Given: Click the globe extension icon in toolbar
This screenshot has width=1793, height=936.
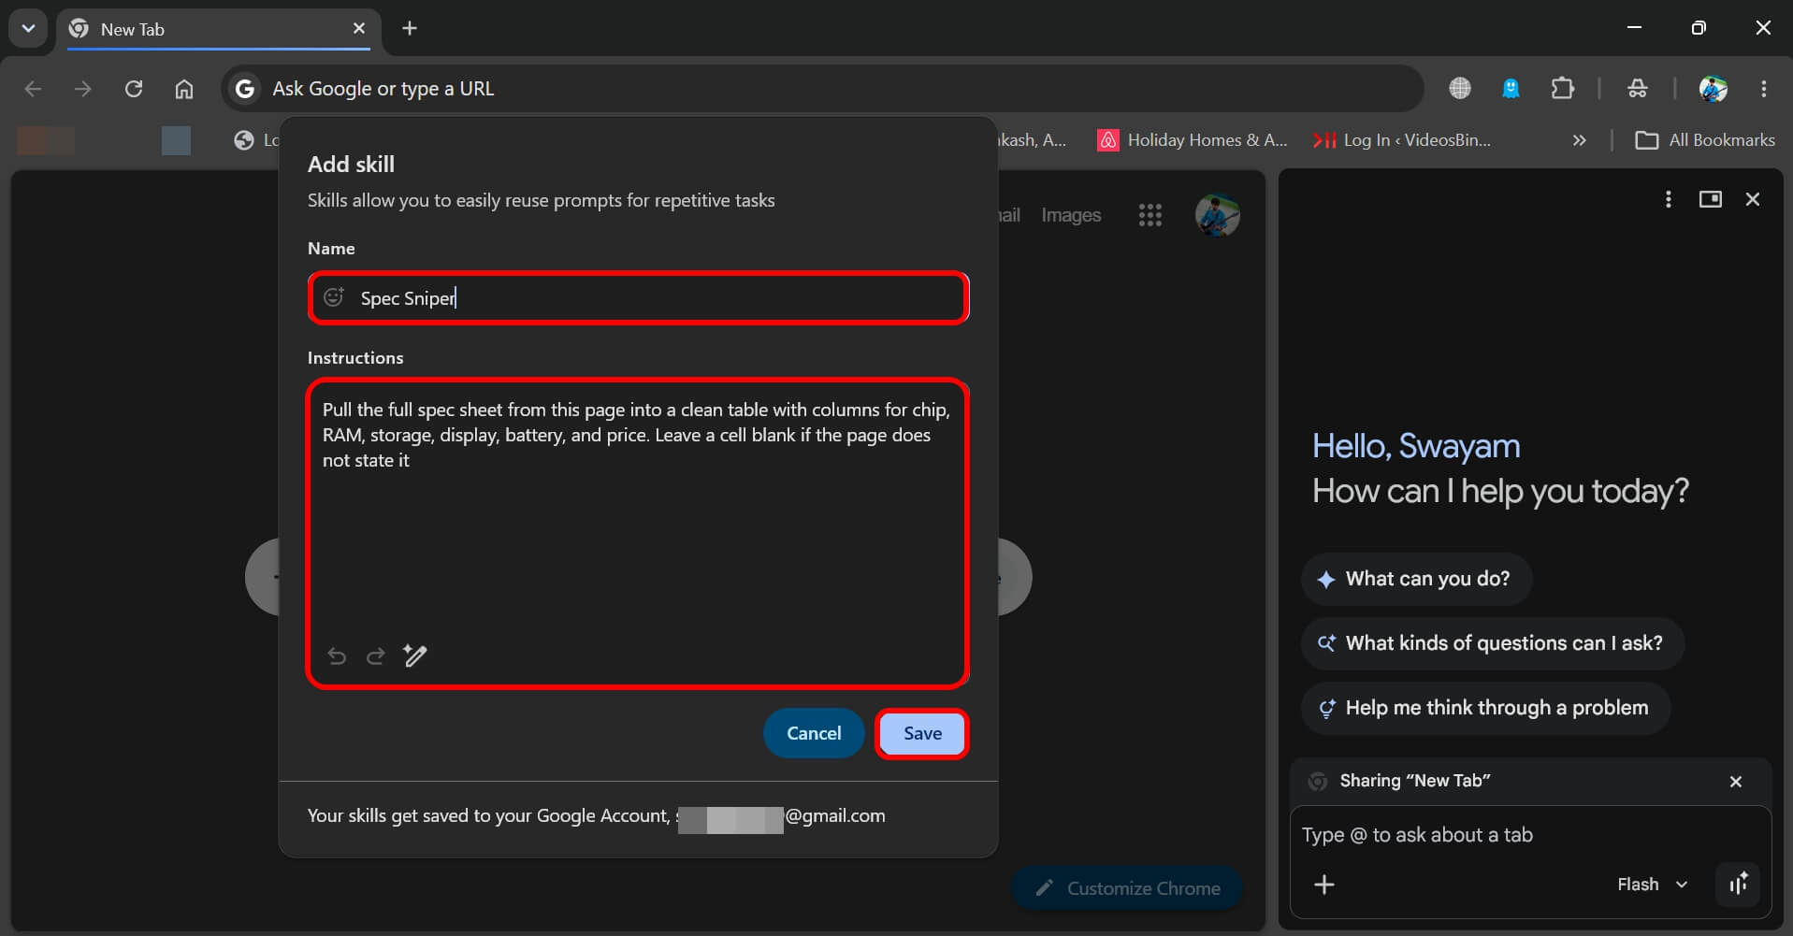Looking at the screenshot, I should pyautogui.click(x=1460, y=89).
